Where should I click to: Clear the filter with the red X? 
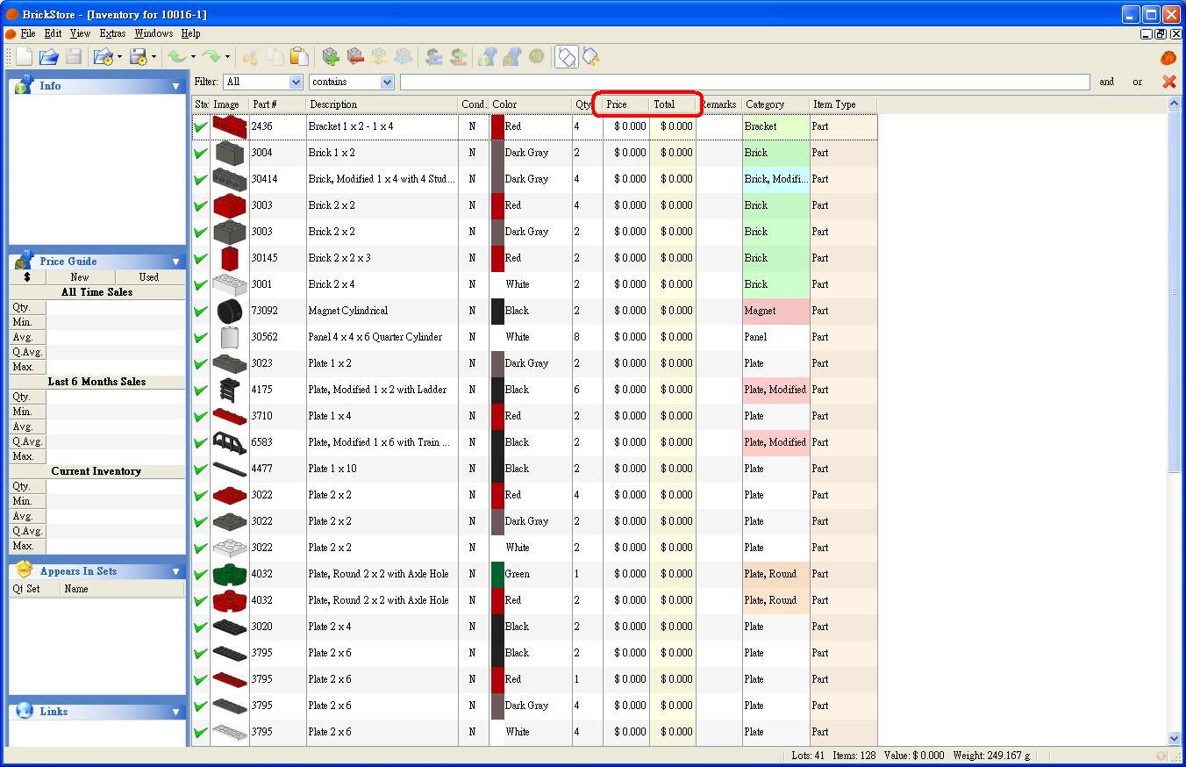(1168, 82)
